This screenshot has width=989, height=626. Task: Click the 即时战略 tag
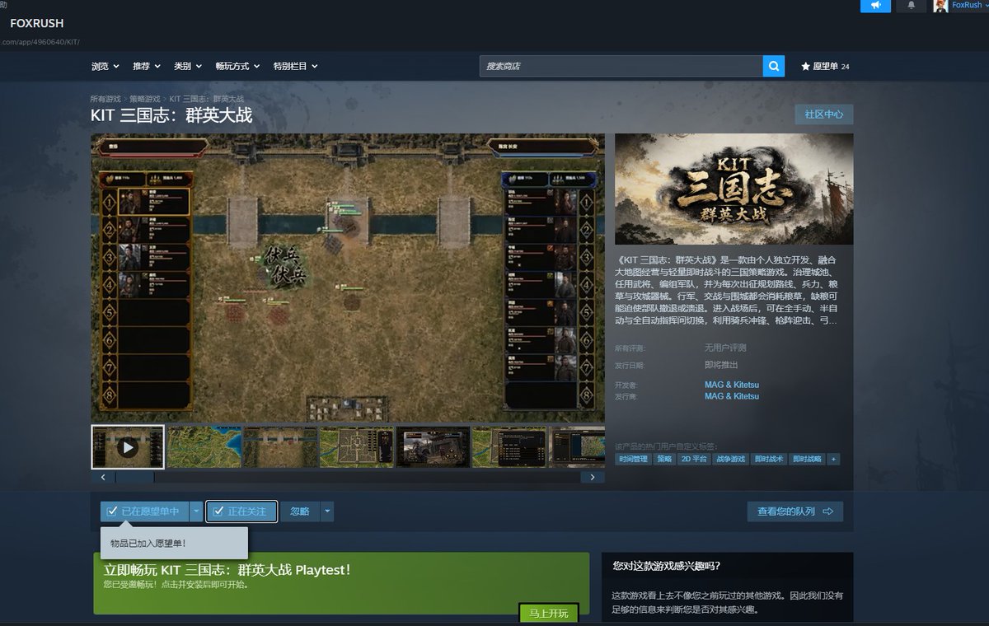[806, 459]
